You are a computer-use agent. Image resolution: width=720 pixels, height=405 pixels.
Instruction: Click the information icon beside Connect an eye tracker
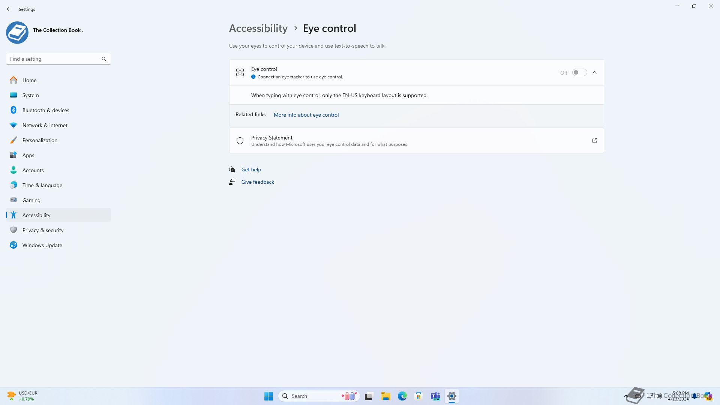(x=253, y=77)
